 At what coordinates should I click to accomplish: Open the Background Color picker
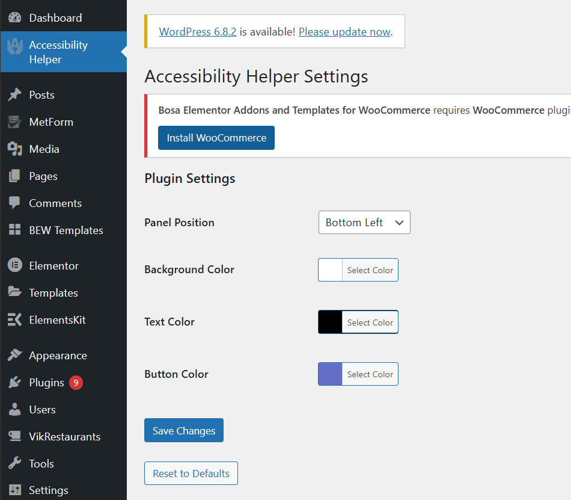358,270
